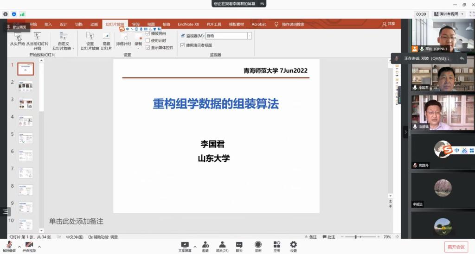
Task: Open 共享屏幕 in meeting toolbar
Action: [185, 245]
